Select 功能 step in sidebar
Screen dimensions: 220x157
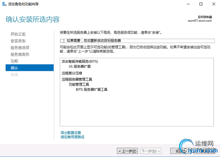tap(14, 61)
